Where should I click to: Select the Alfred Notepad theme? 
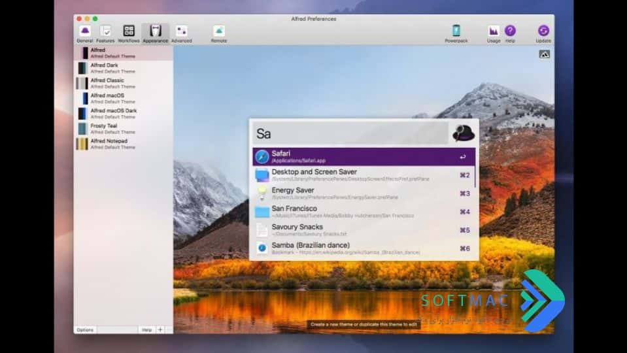pos(124,144)
